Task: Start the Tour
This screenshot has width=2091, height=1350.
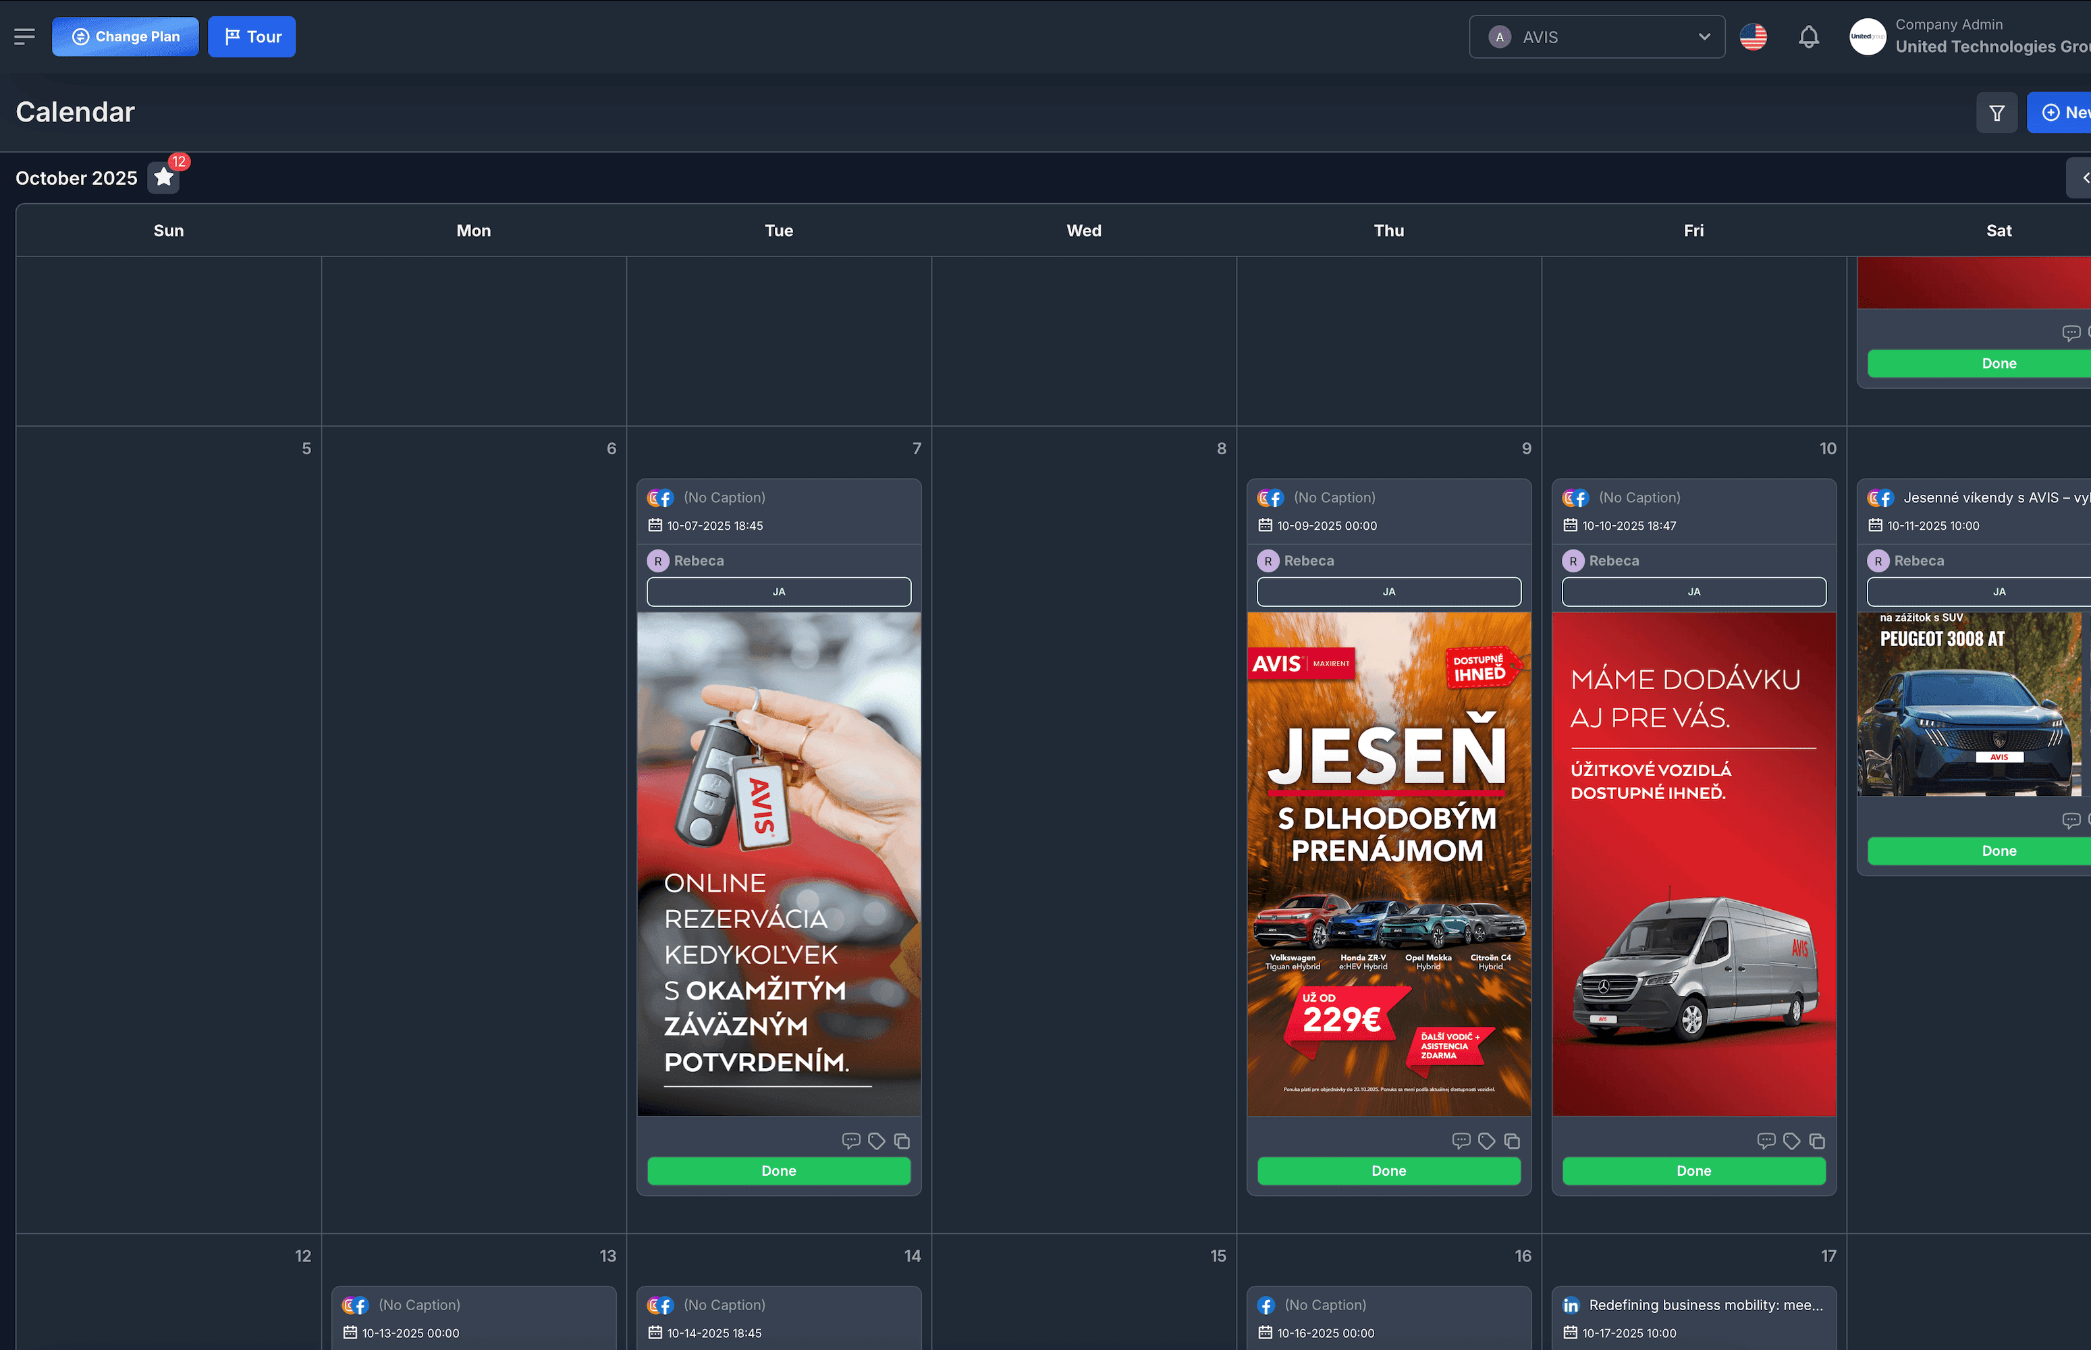Action: (252, 37)
